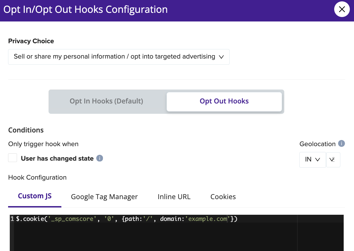Place cursor on 'example.com' in the code editor

point(208,219)
